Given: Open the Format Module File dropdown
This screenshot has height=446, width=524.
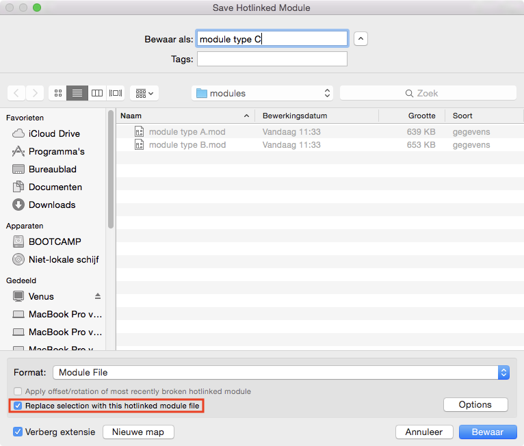Looking at the screenshot, I should (281, 373).
